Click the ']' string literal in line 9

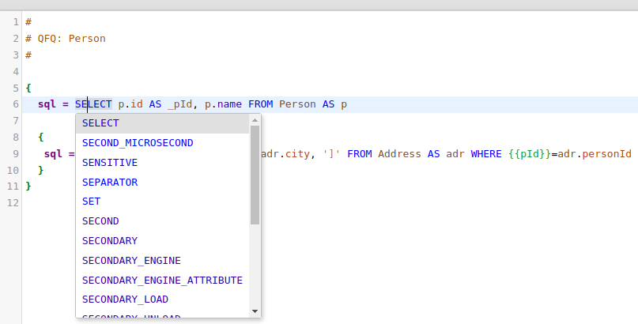point(331,154)
